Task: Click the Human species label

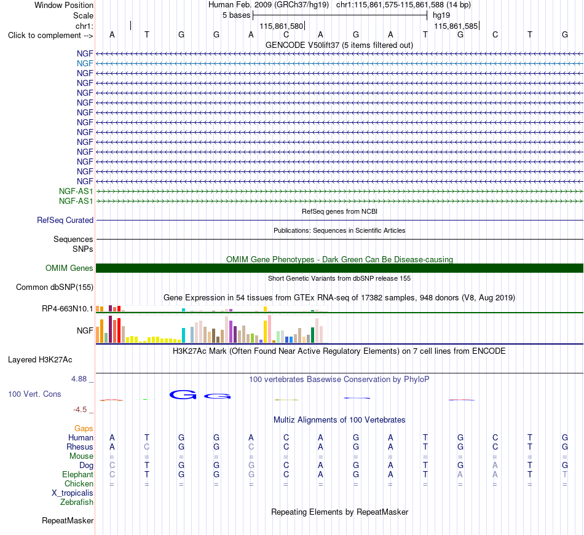Action: pos(81,437)
